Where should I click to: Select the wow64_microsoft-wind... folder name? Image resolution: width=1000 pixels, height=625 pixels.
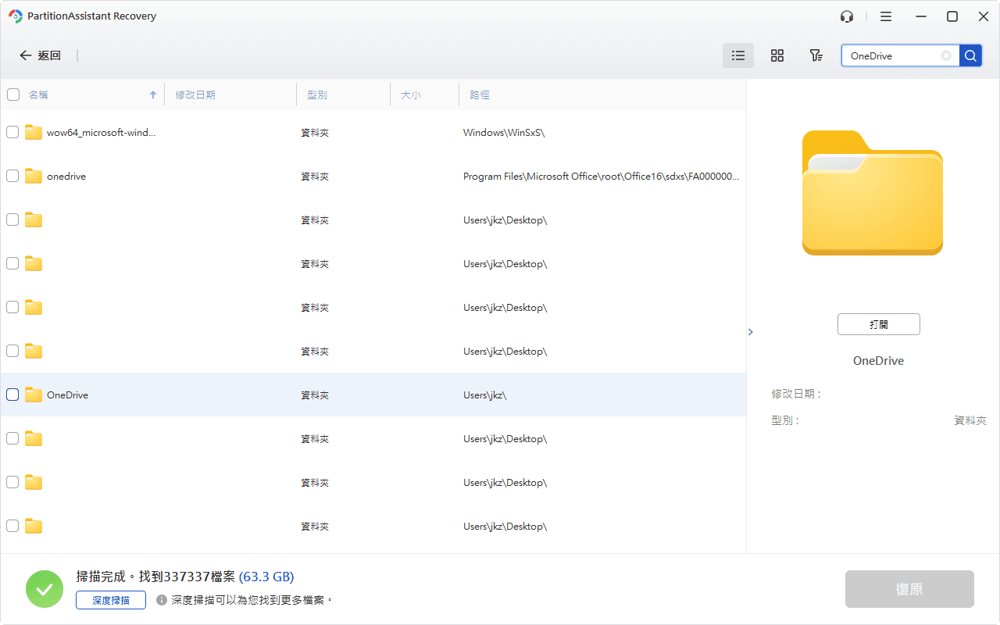102,133
